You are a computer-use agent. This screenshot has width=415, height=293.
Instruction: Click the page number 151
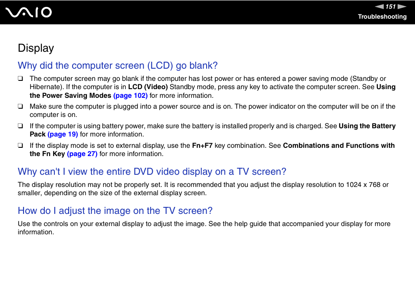click(390, 7)
